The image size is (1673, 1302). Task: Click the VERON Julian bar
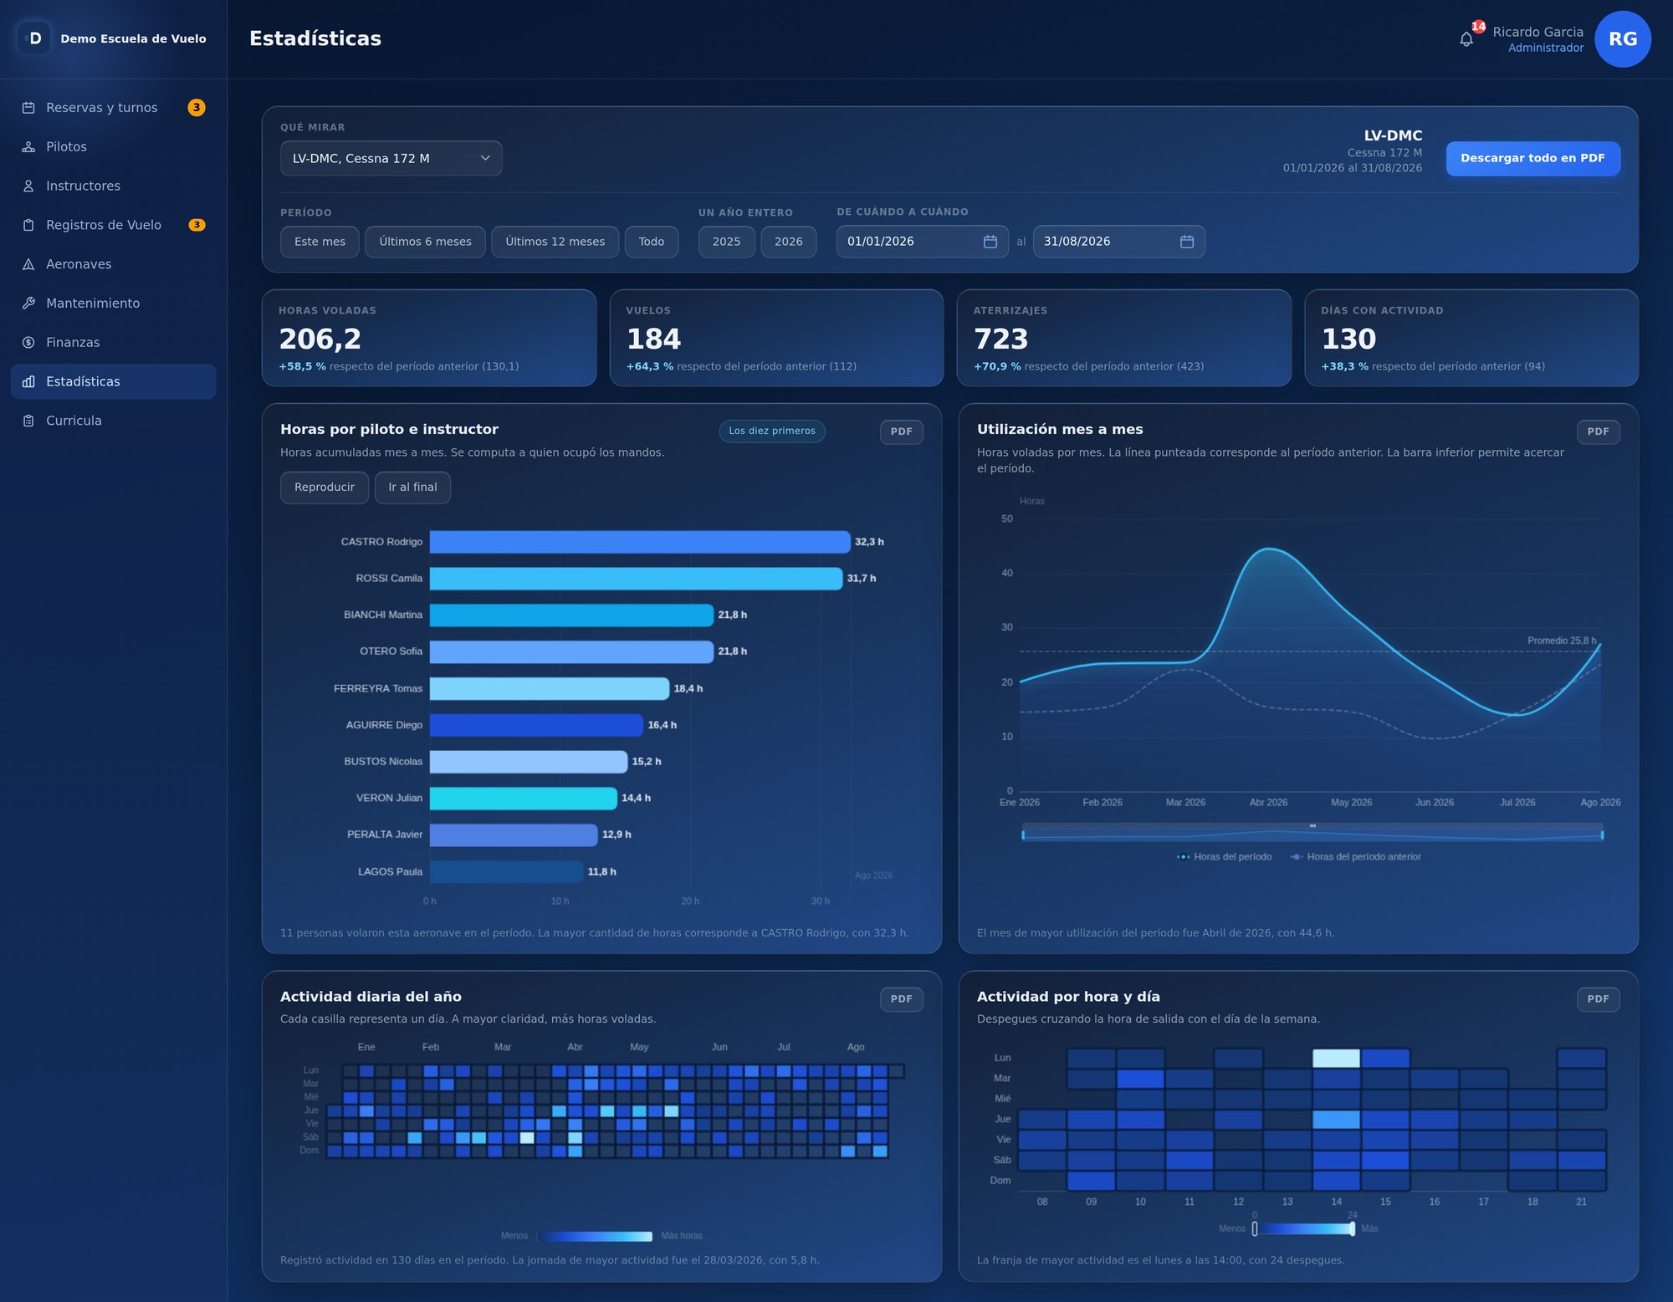click(524, 798)
